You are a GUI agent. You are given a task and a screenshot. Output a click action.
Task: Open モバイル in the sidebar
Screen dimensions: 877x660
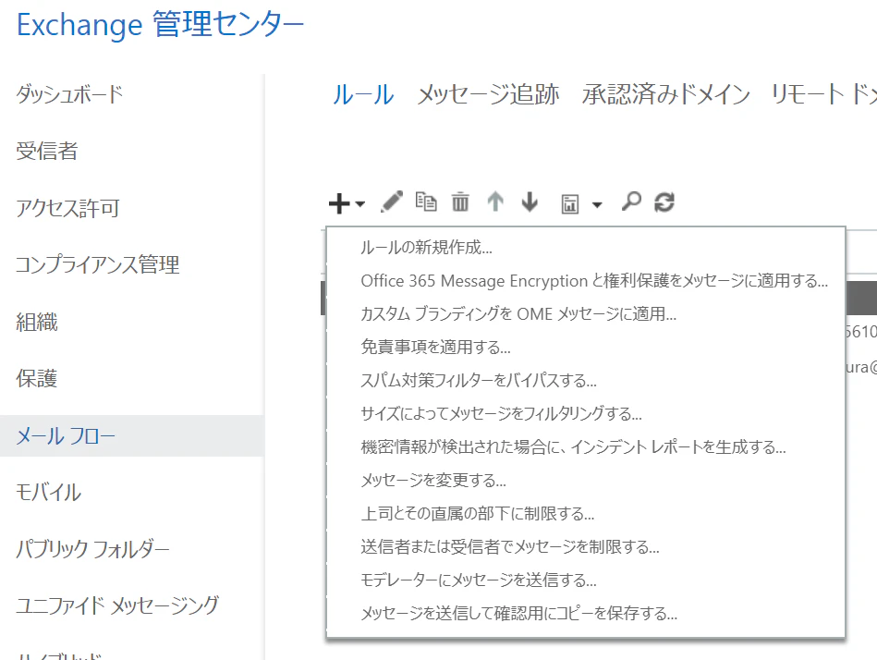tap(48, 492)
